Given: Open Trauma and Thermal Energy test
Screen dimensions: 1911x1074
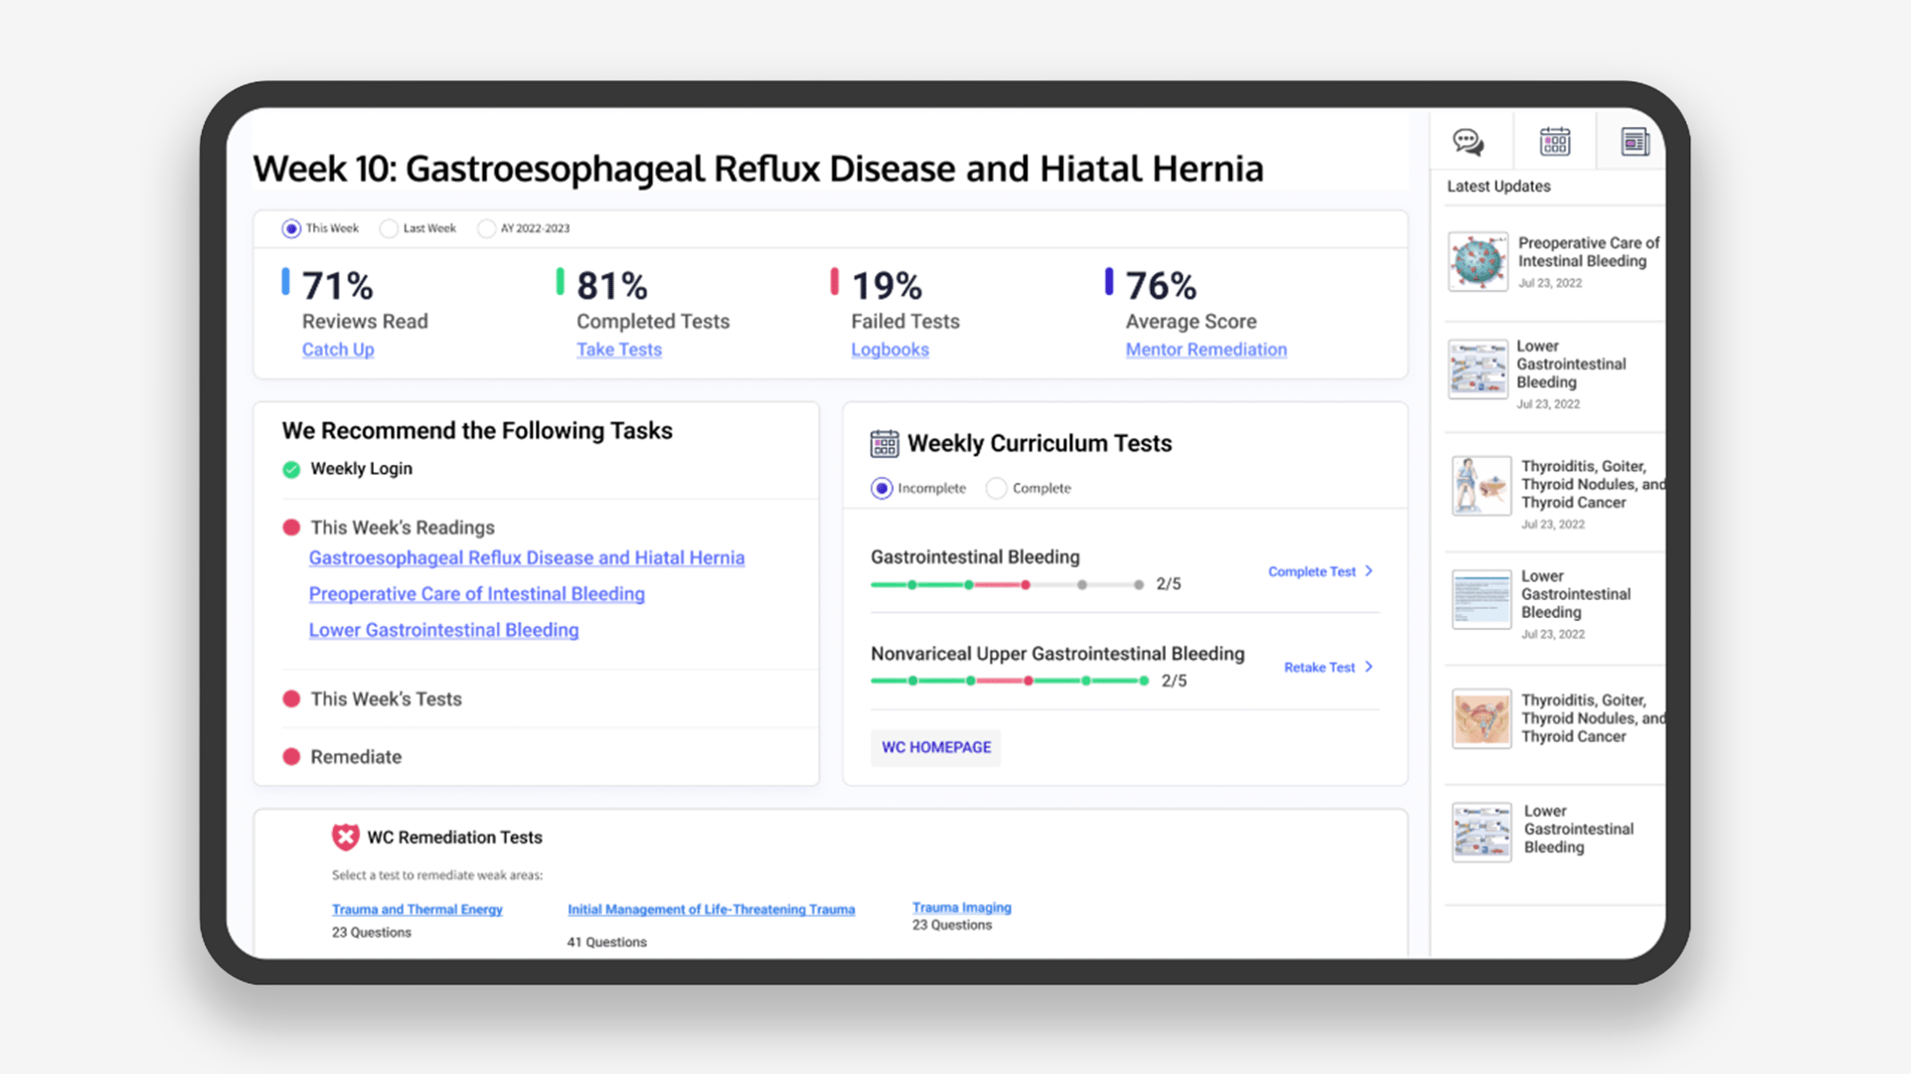Looking at the screenshot, I should (416, 909).
